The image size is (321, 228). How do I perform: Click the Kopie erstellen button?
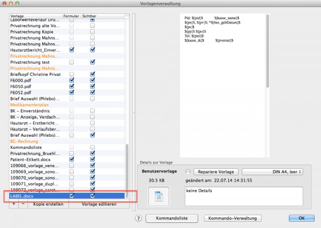tap(48, 204)
